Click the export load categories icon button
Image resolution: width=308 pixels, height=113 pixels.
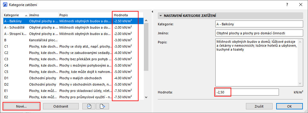103,106
